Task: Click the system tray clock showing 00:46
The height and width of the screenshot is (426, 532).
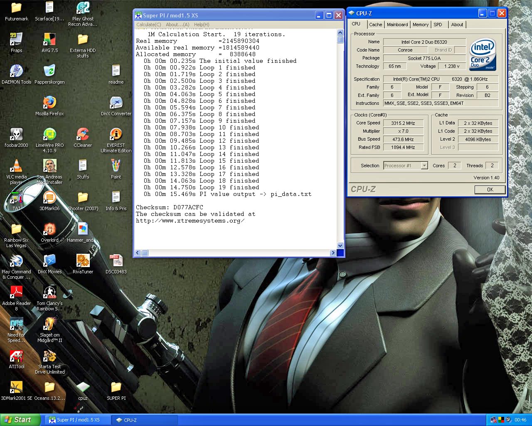Action: (520, 420)
